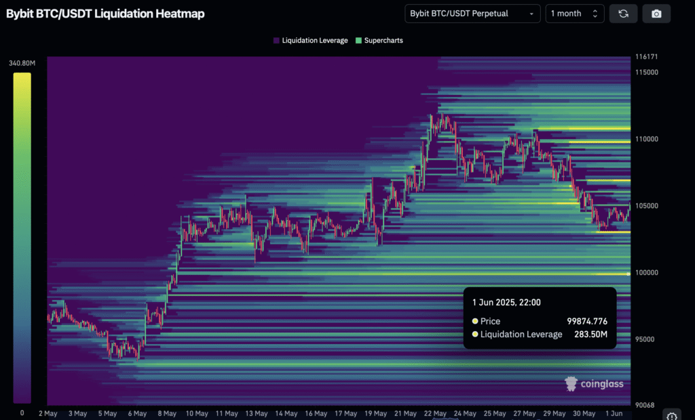Image resolution: width=695 pixels, height=420 pixels.
Task: Click the 19 May date axis label
Action: [375, 413]
